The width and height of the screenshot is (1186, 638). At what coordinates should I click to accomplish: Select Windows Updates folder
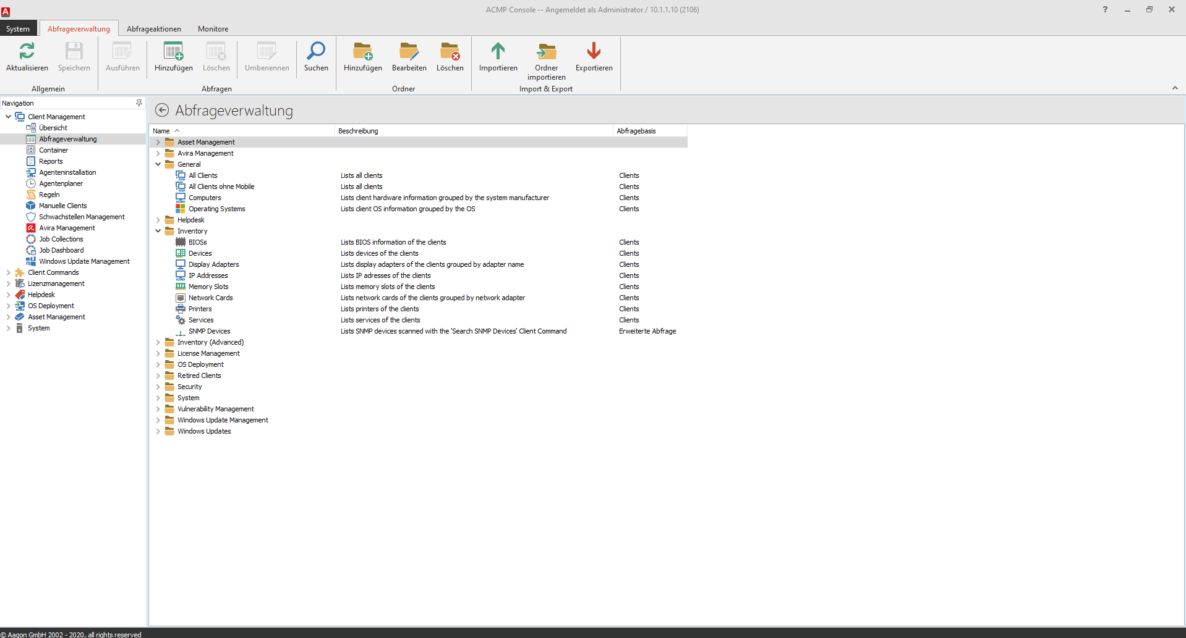[204, 431]
